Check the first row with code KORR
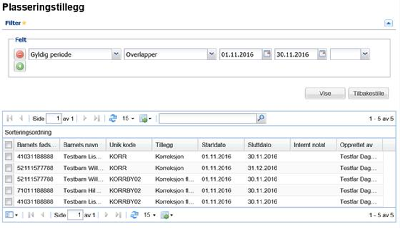Image resolution: width=400 pixels, height=228 pixels. pyautogui.click(x=8, y=157)
